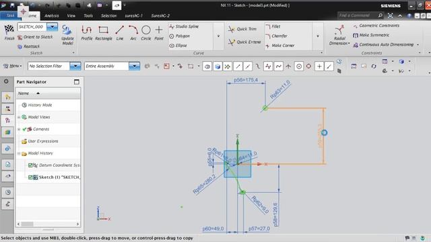Open the Tools ribbon tab

(88, 15)
